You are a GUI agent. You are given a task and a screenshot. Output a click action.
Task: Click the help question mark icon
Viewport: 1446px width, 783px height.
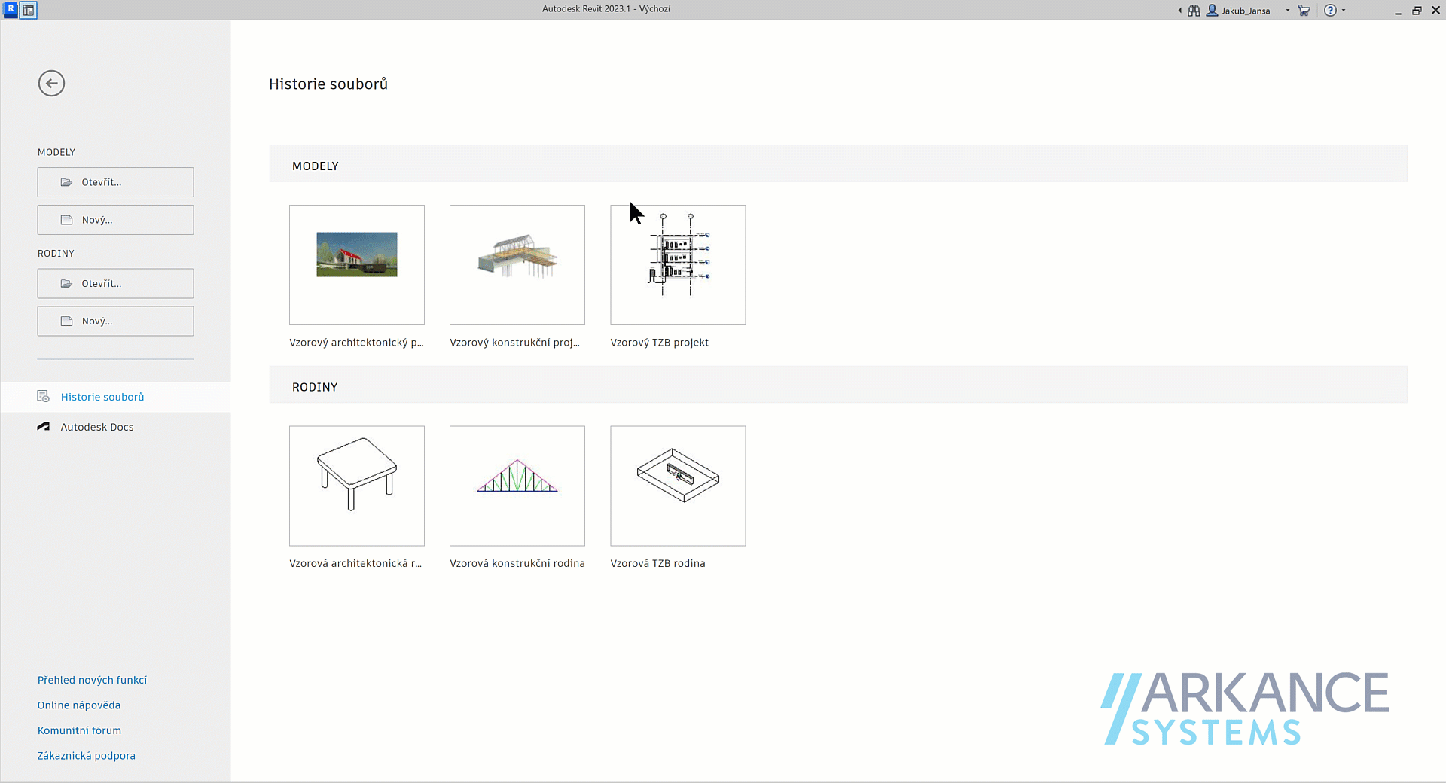pos(1330,11)
